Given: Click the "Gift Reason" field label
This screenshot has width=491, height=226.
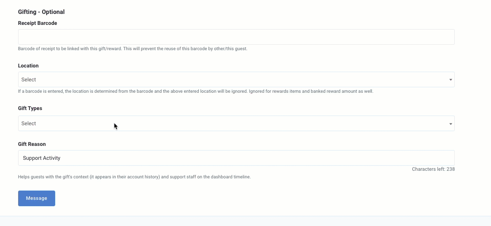Looking at the screenshot, I should 32,144.
